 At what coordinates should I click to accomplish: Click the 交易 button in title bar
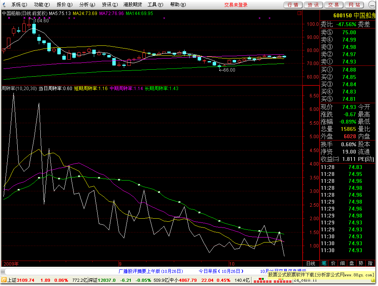(333, 5)
